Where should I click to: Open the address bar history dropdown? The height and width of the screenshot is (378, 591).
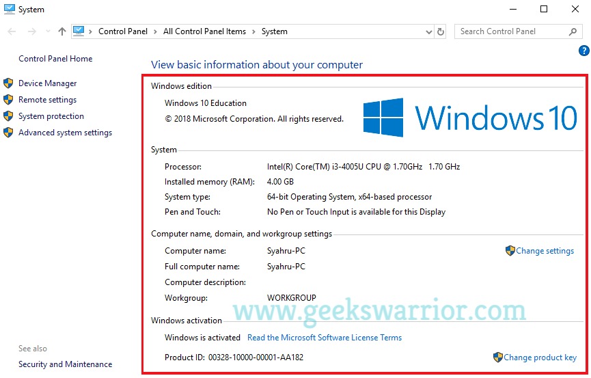pos(428,32)
